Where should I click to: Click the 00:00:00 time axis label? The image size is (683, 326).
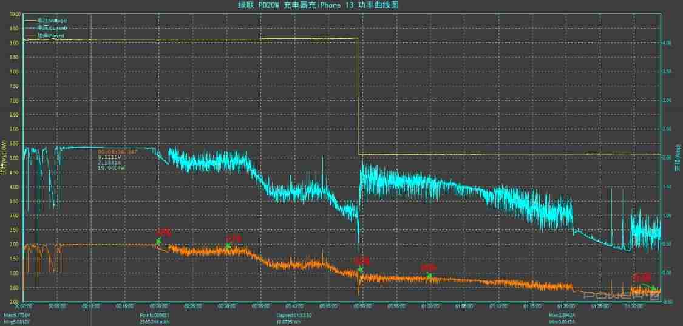click(x=23, y=306)
